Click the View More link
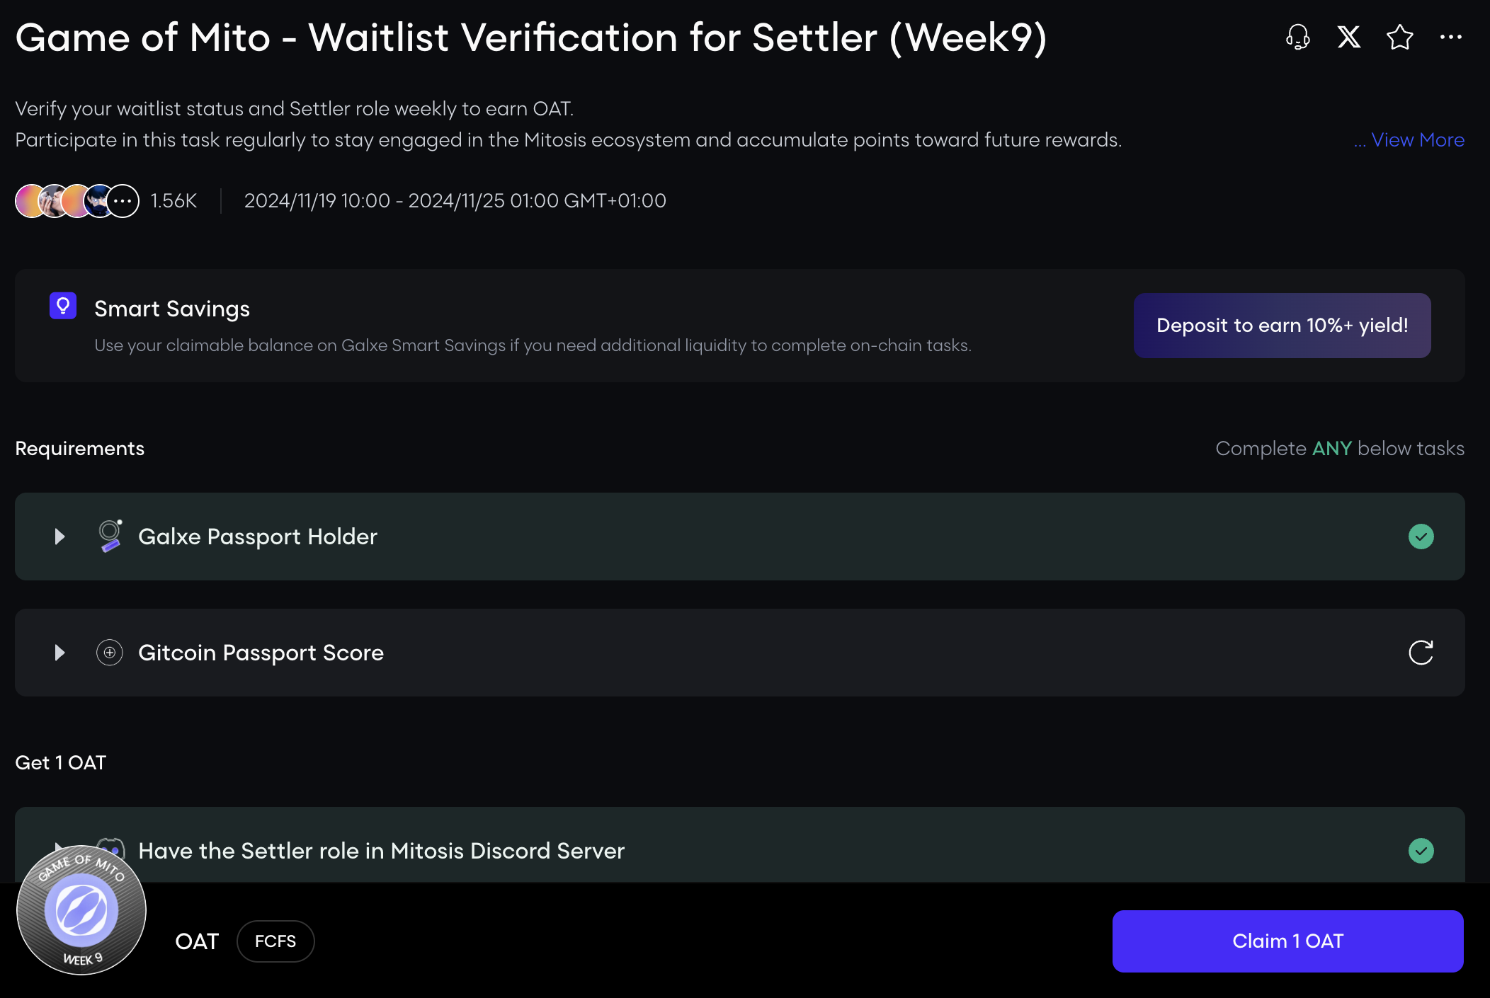 point(1417,140)
